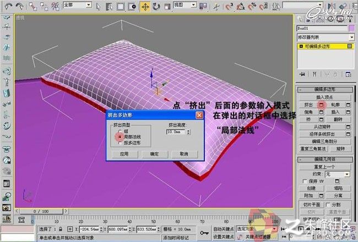Image resolution: width=358 pixels, height=242 pixels.
Task: Toggle absolute/offset transform type-in mode
Action: click(x=70, y=229)
